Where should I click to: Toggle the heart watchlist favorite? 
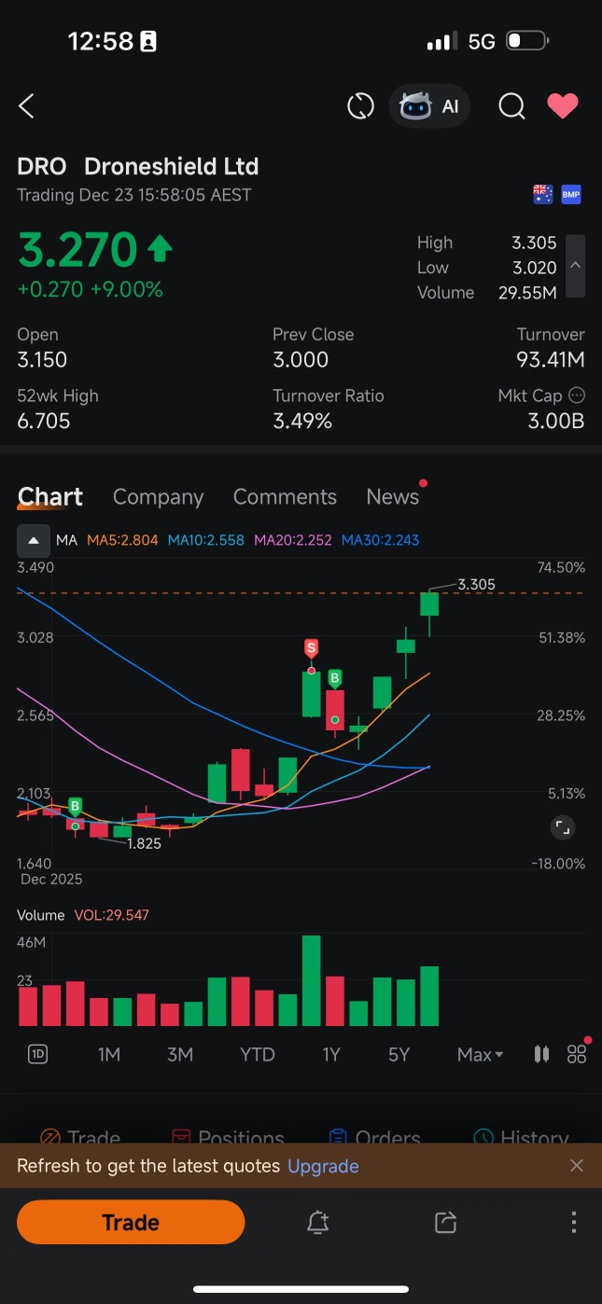tap(563, 106)
